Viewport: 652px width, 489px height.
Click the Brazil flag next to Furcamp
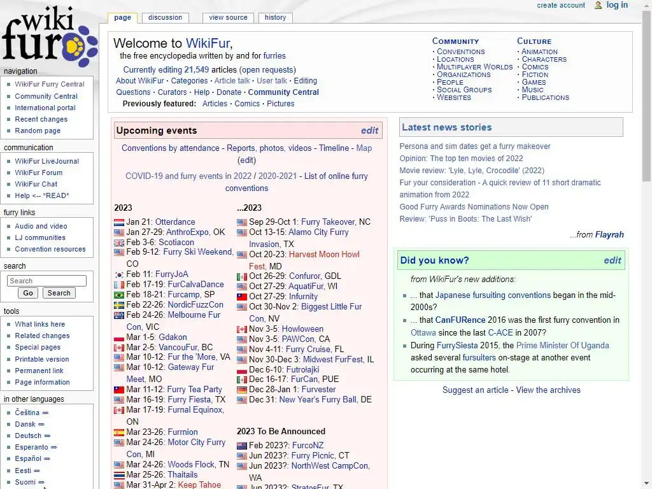point(119,295)
